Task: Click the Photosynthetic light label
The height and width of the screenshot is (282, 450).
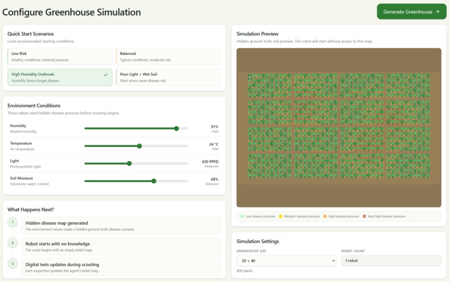Action: [x=26, y=166]
